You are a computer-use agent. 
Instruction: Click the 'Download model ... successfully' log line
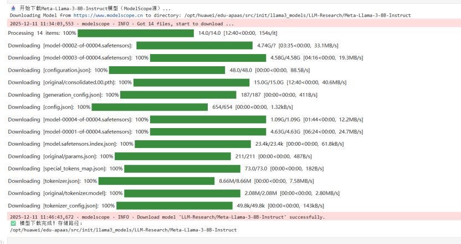pos(167,217)
